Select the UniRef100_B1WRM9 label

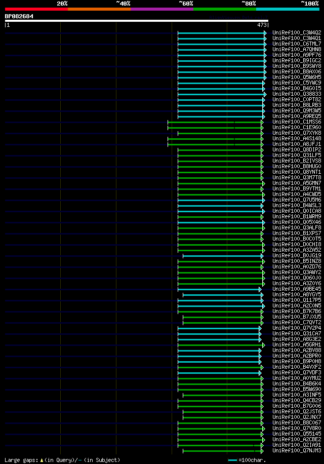tap(297, 217)
